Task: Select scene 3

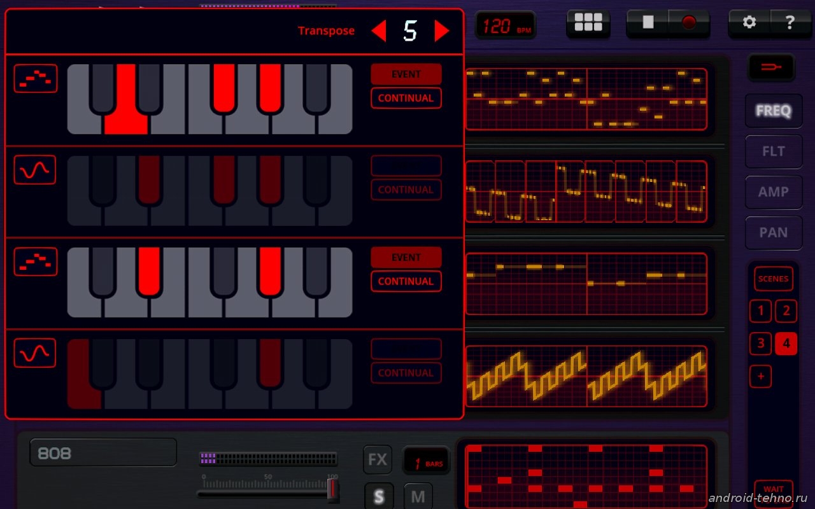Action: point(760,344)
